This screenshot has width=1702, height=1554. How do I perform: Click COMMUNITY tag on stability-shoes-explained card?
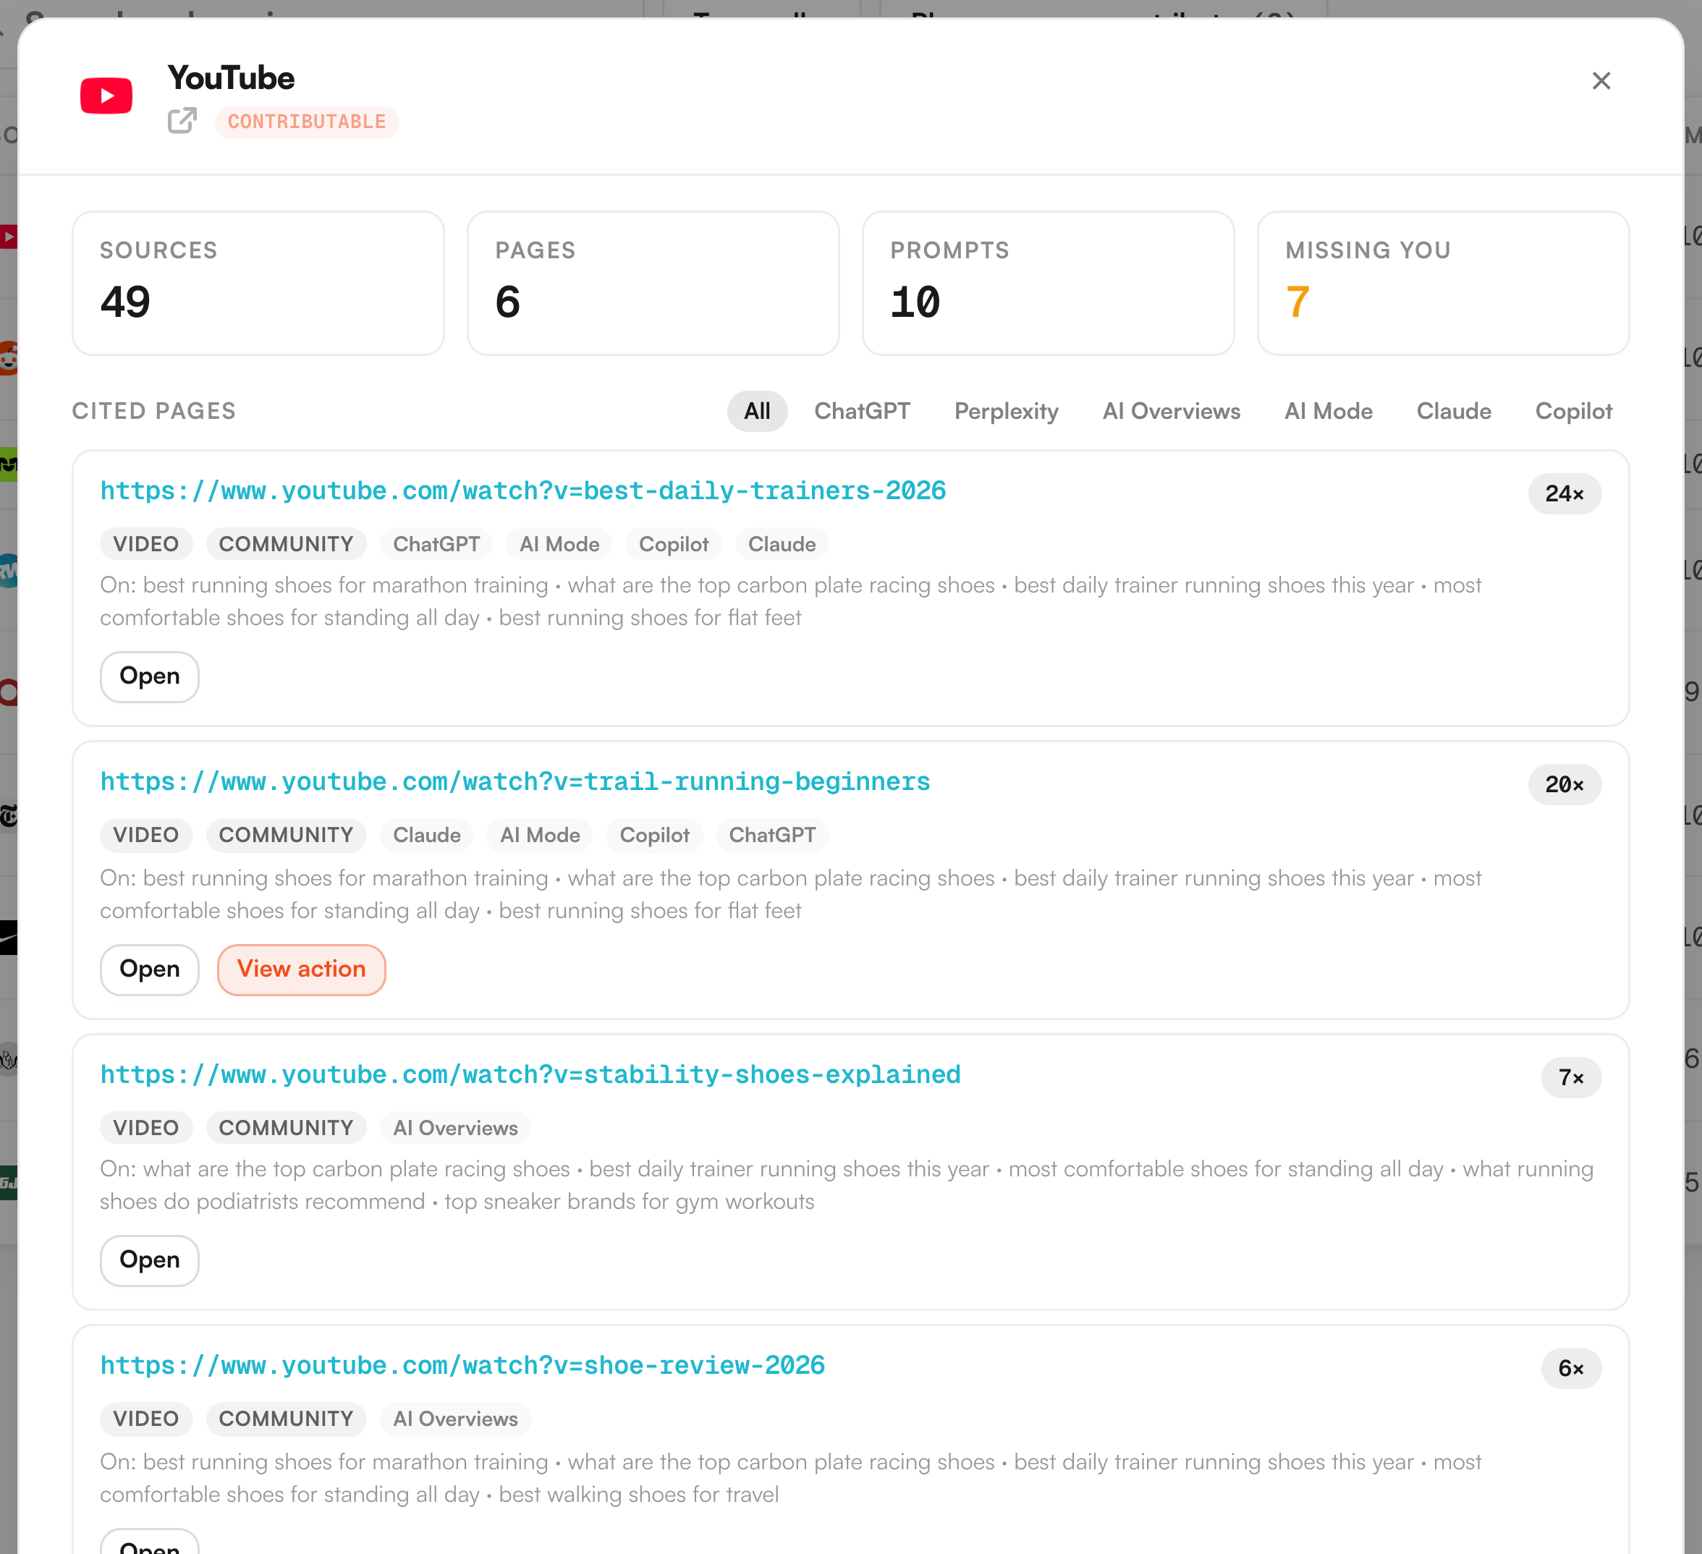click(x=287, y=1128)
